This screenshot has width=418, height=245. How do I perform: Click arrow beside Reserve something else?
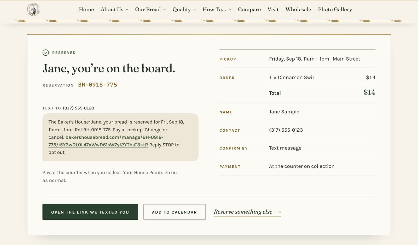click(x=278, y=212)
